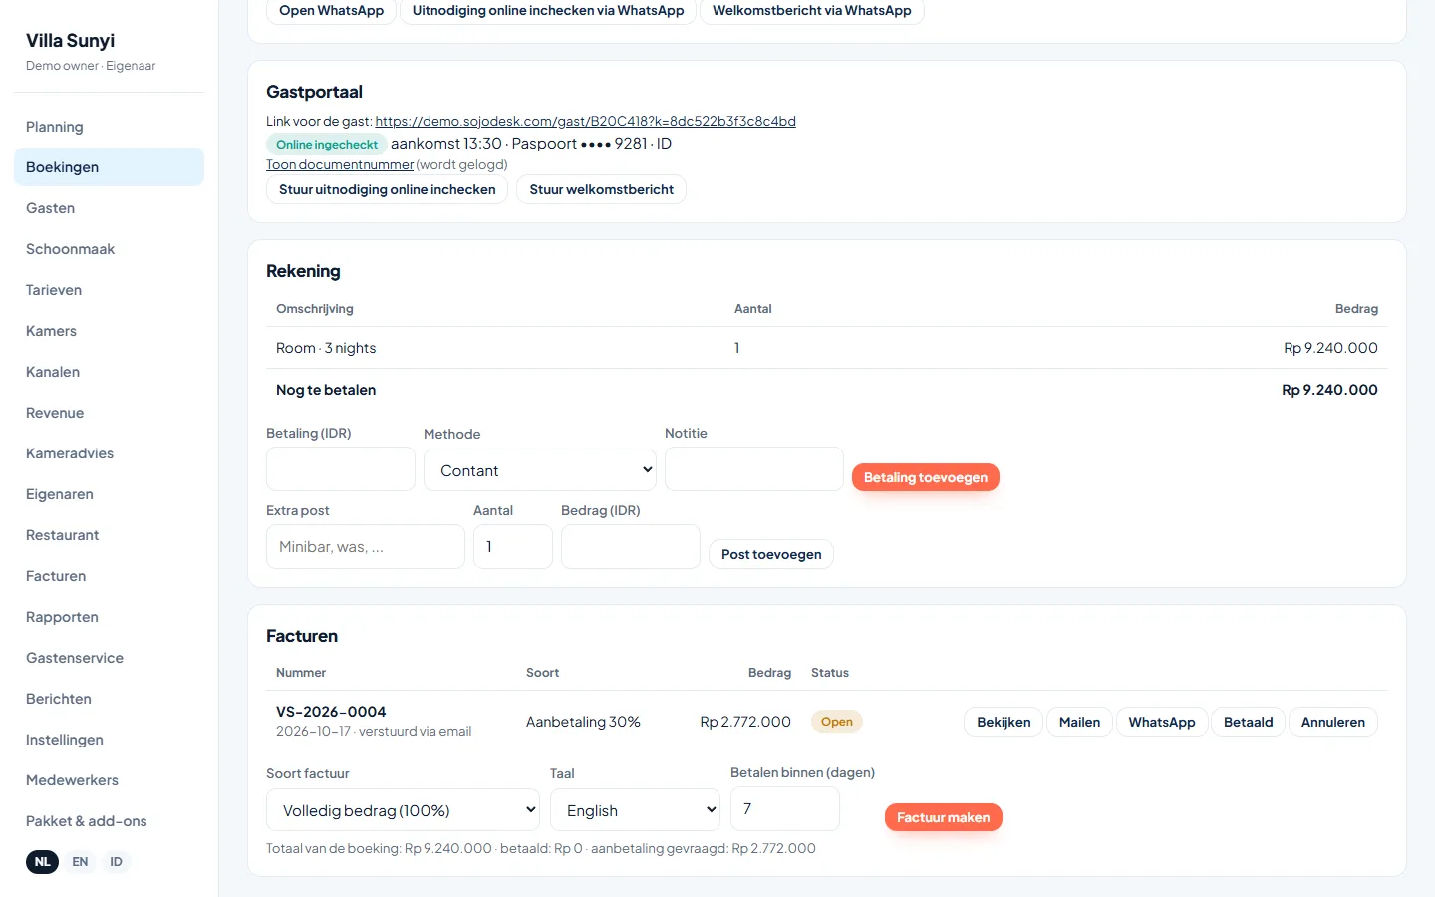Open Tarieven page

point(109,290)
